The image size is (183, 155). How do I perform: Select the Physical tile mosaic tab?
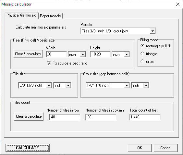tap(21, 15)
